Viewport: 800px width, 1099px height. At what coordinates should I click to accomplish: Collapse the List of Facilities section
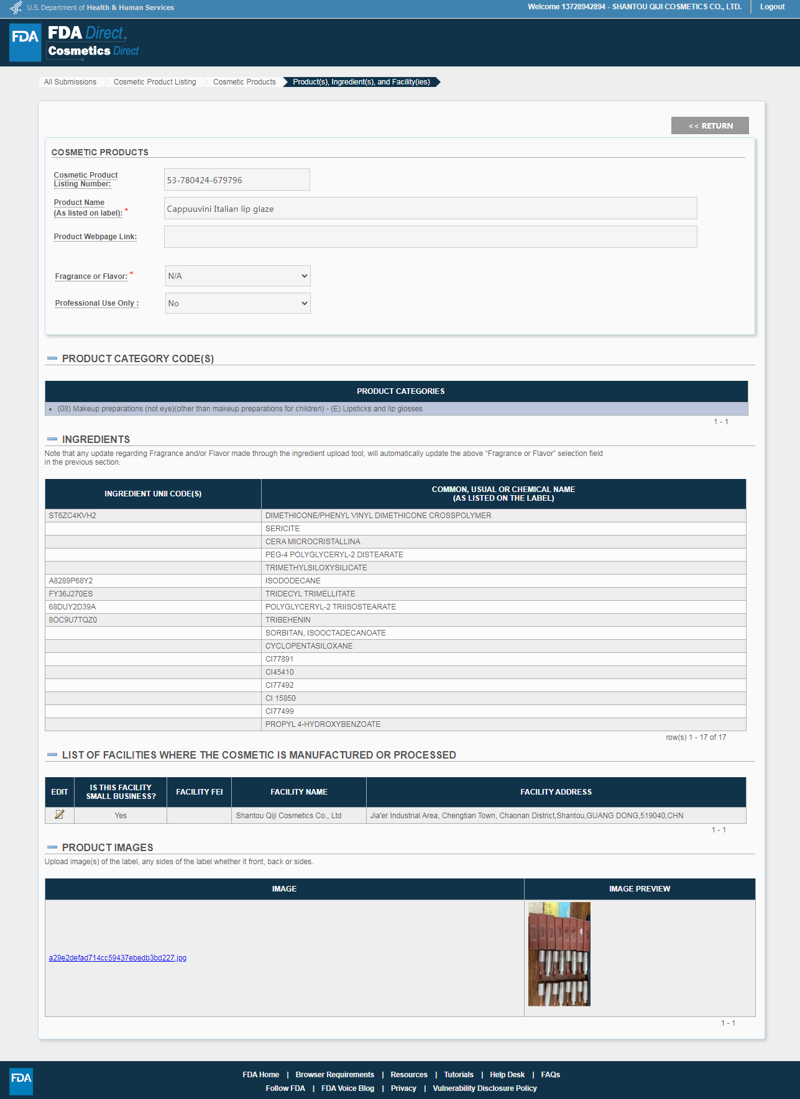52,755
